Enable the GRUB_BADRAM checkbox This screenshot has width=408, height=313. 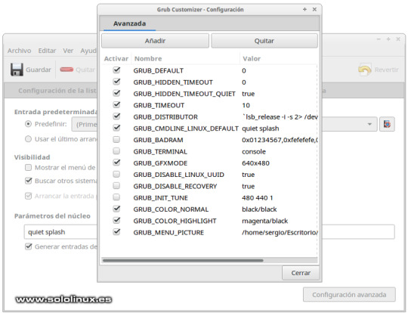point(116,140)
